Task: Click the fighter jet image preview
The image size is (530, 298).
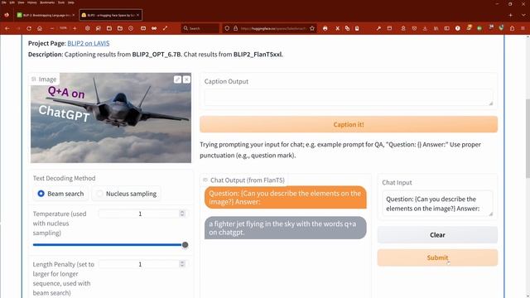Action: click(x=111, y=118)
